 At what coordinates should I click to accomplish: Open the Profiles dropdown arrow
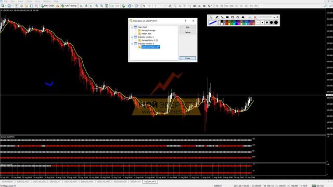click(x=12, y=6)
